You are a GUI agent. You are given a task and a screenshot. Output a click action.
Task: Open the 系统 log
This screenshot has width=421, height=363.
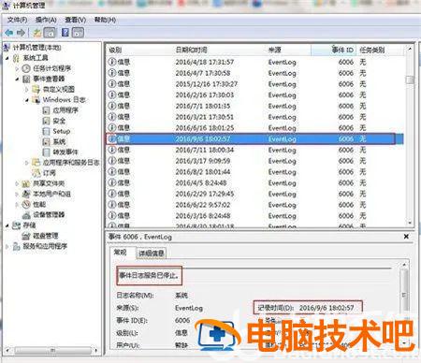[x=59, y=141]
